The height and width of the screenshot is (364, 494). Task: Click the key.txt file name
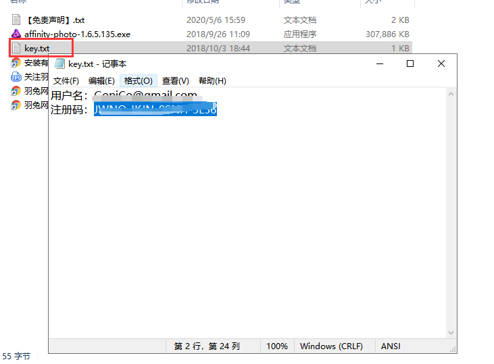coord(37,49)
